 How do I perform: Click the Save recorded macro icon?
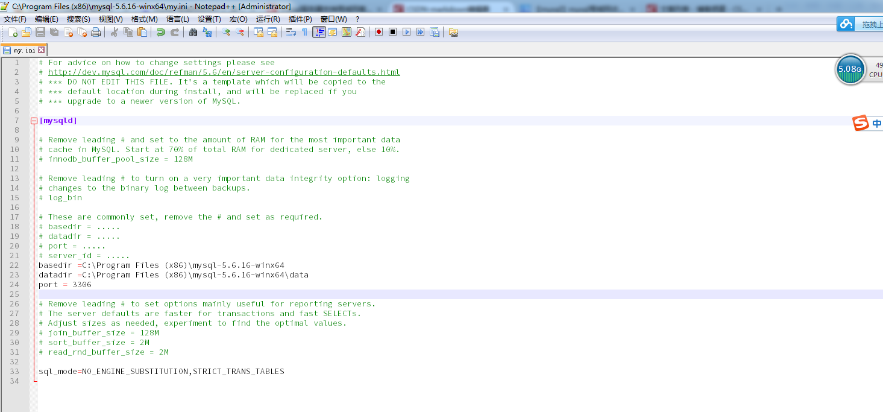[434, 32]
